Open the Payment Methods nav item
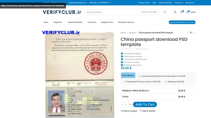The width and height of the screenshot is (211, 118). (75, 22)
